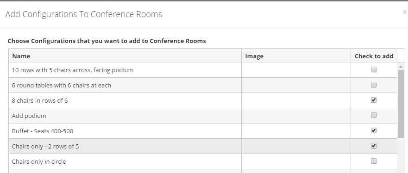Click the Image column header

pos(254,56)
